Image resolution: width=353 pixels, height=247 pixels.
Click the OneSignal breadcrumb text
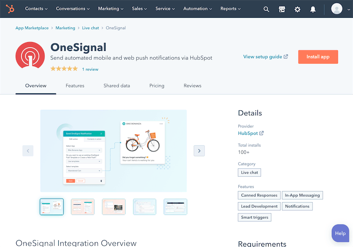pos(116,28)
